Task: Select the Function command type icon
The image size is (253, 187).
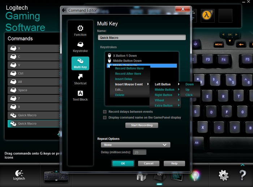Action: coord(80,31)
